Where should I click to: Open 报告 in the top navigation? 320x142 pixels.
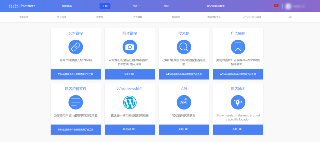tap(167, 6)
